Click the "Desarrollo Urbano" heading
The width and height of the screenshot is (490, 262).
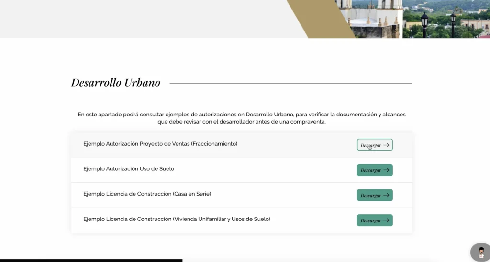(116, 83)
